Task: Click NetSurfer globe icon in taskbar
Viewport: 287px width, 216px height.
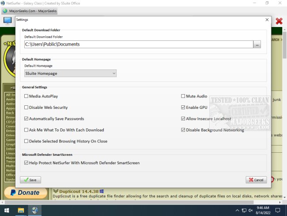Action: point(34,210)
